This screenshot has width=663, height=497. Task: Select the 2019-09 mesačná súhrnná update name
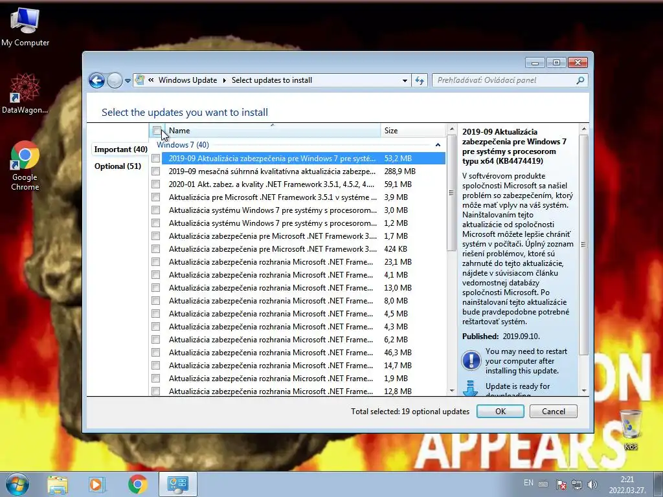pyautogui.click(x=272, y=171)
